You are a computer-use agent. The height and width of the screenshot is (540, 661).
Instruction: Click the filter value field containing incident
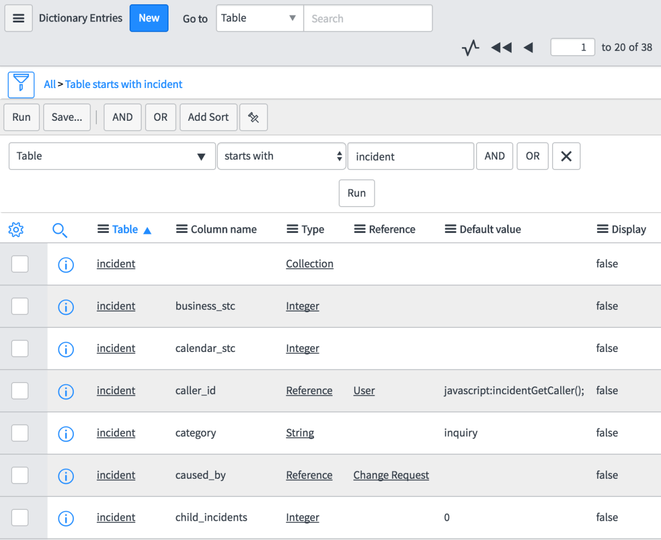click(x=411, y=156)
